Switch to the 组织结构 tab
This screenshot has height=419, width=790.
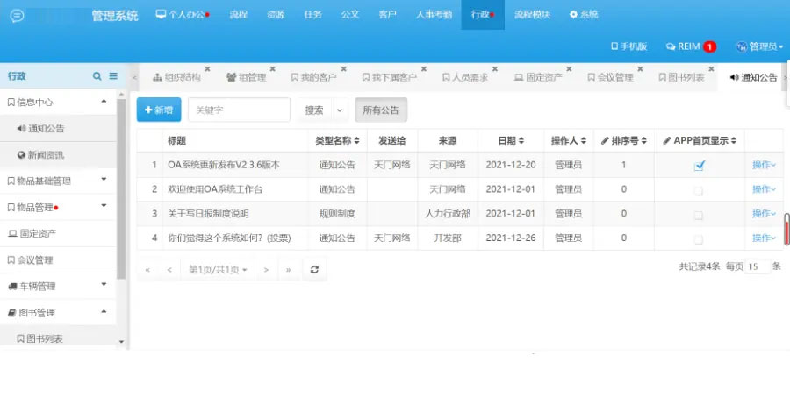(176, 77)
